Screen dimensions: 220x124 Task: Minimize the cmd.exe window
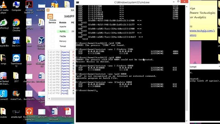tap(174, 2)
